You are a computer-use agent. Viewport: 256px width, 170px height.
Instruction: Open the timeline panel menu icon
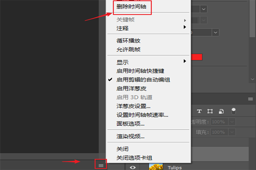tap(101, 165)
